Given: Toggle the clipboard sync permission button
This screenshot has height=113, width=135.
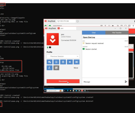Looking at the screenshot, I should click(x=63, y=62).
